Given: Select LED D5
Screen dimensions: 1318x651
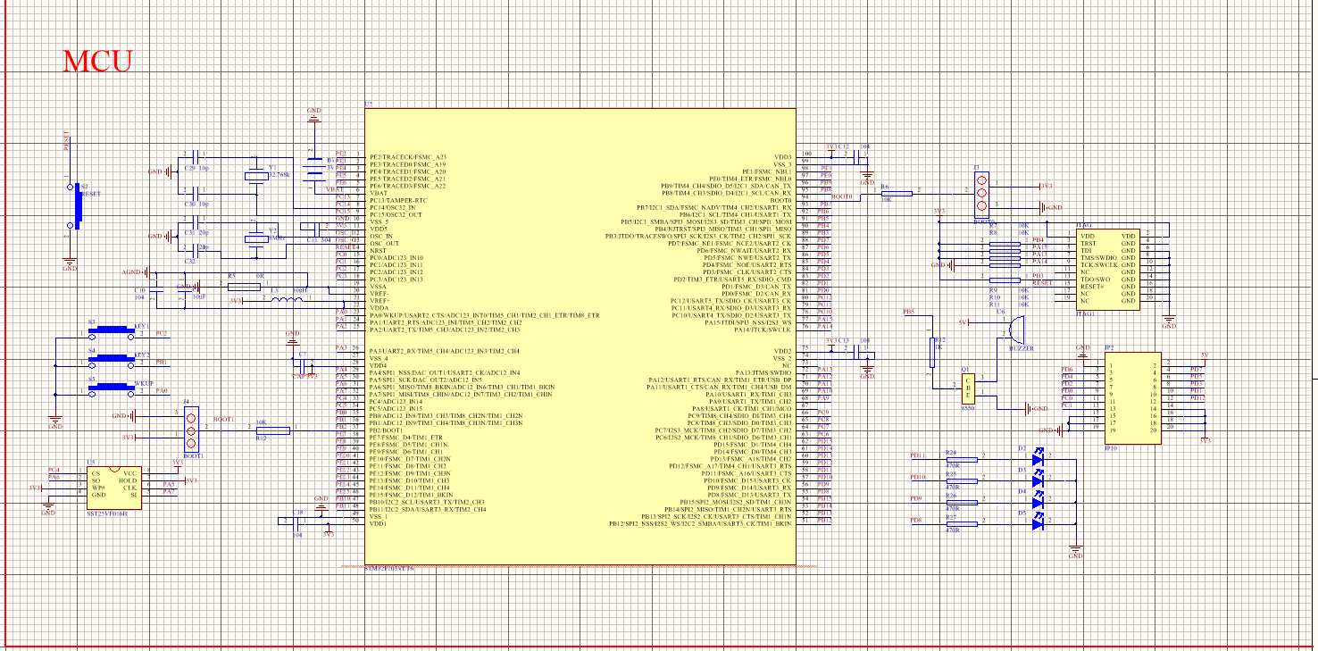Looking at the screenshot, I should (1036, 523).
